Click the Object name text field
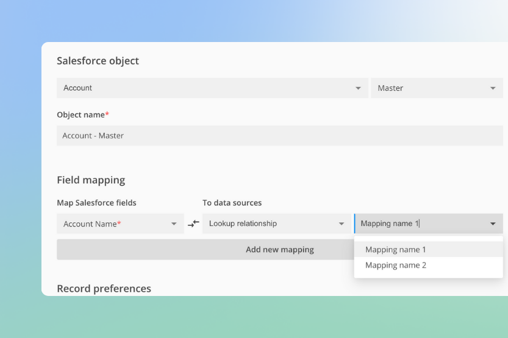This screenshot has height=338, width=508. point(279,136)
